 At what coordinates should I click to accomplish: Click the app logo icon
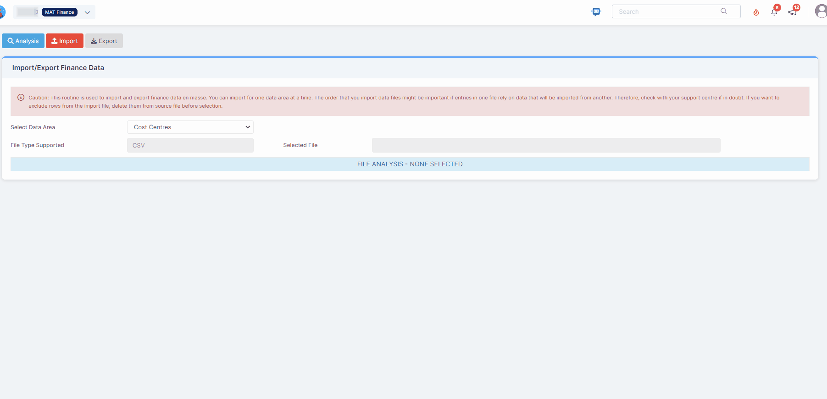coord(2,12)
